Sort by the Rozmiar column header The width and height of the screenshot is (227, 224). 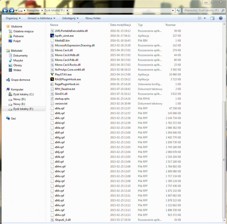[x=171, y=25]
